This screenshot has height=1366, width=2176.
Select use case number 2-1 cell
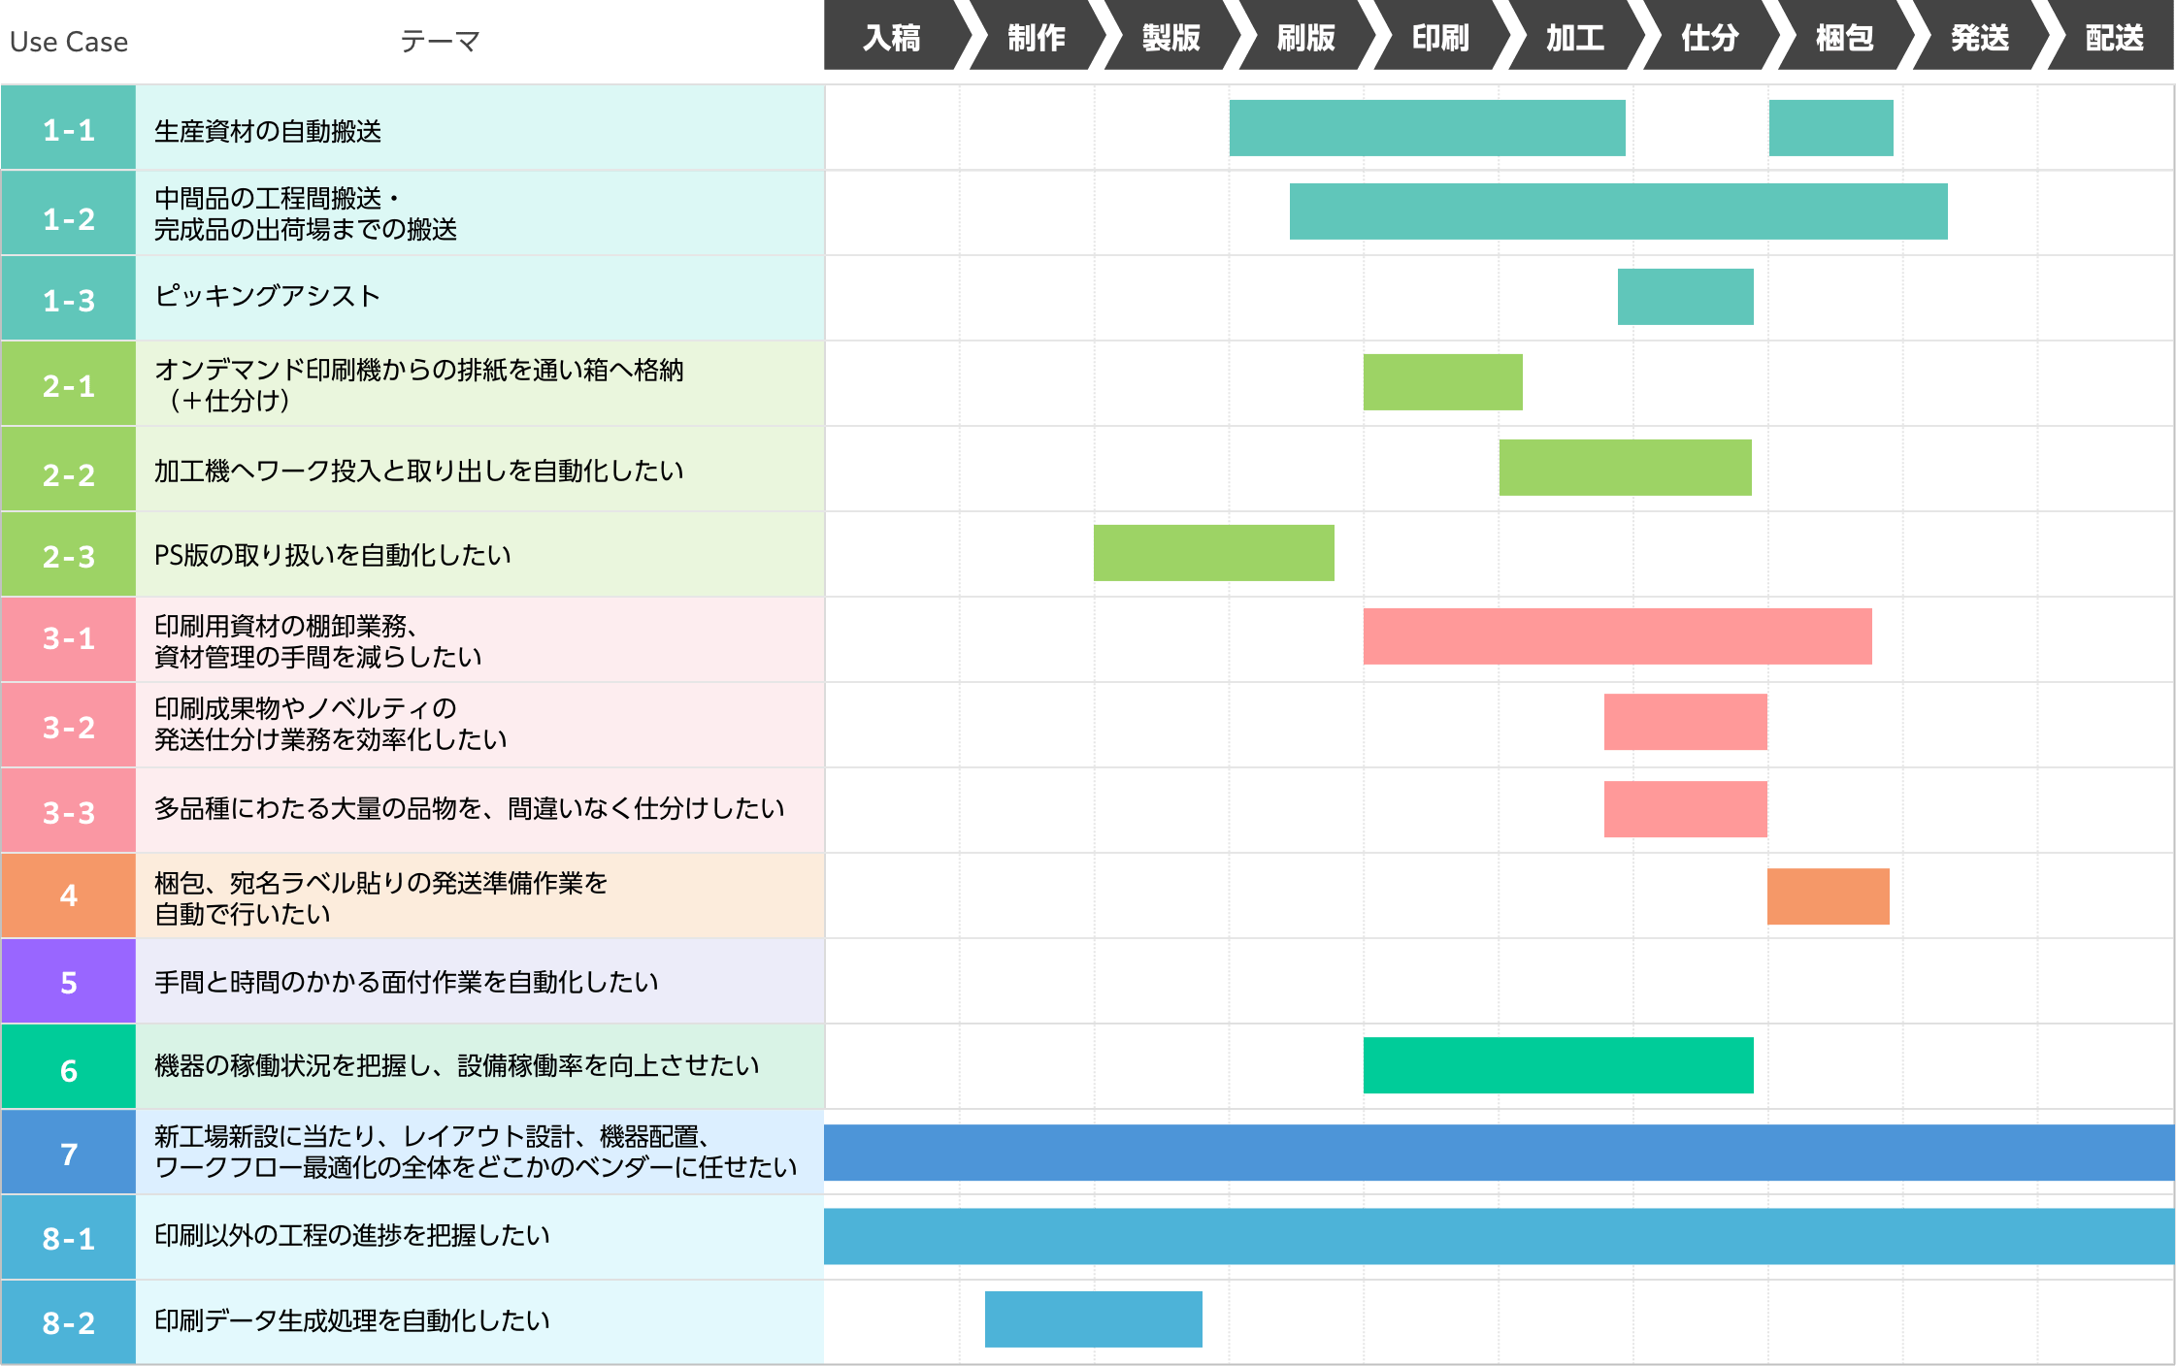(x=69, y=384)
